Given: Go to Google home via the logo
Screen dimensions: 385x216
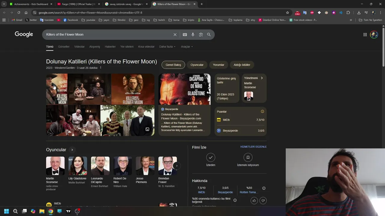Looking at the screenshot, I should point(24,34).
